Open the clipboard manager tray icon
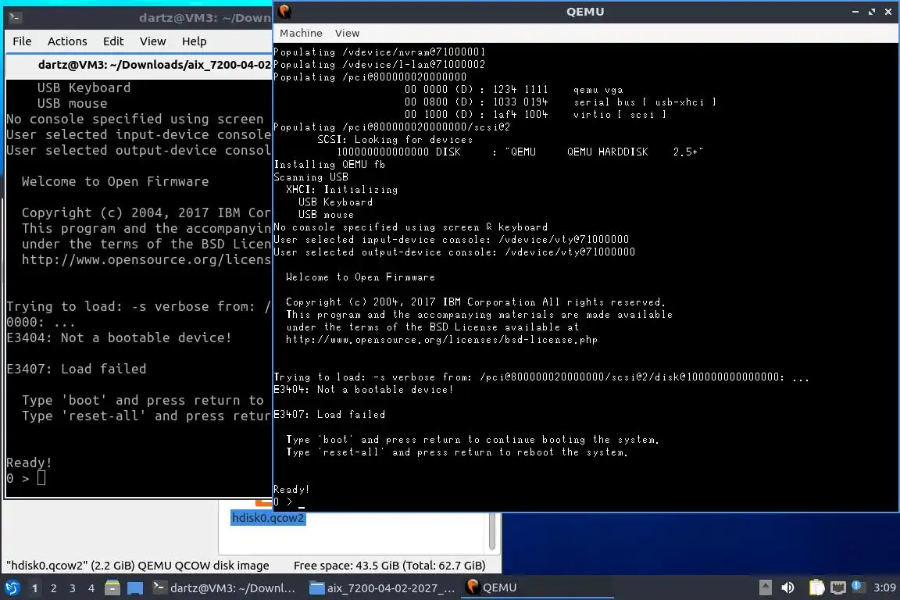Screen dimensions: 900x600 tap(816, 587)
